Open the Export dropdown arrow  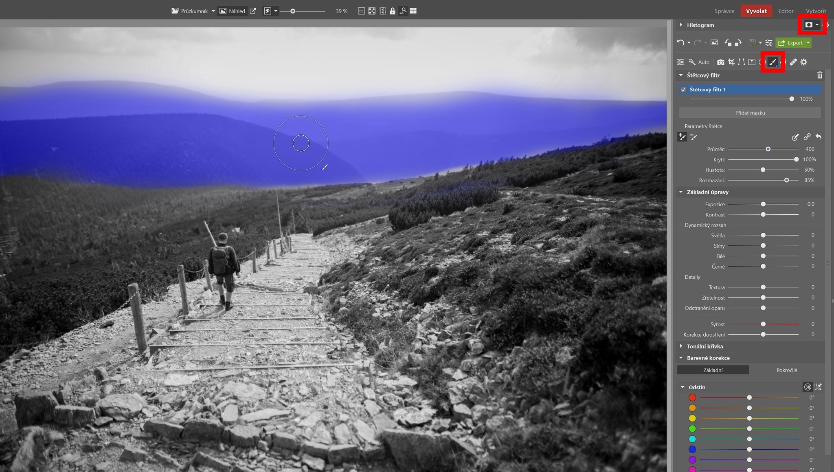[x=808, y=42]
